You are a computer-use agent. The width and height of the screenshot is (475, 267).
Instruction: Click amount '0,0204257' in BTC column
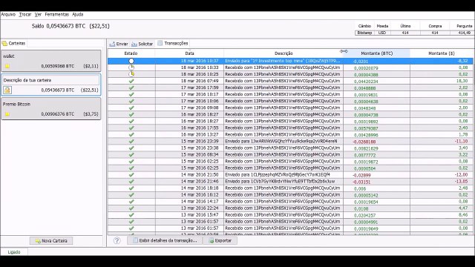click(x=364, y=215)
